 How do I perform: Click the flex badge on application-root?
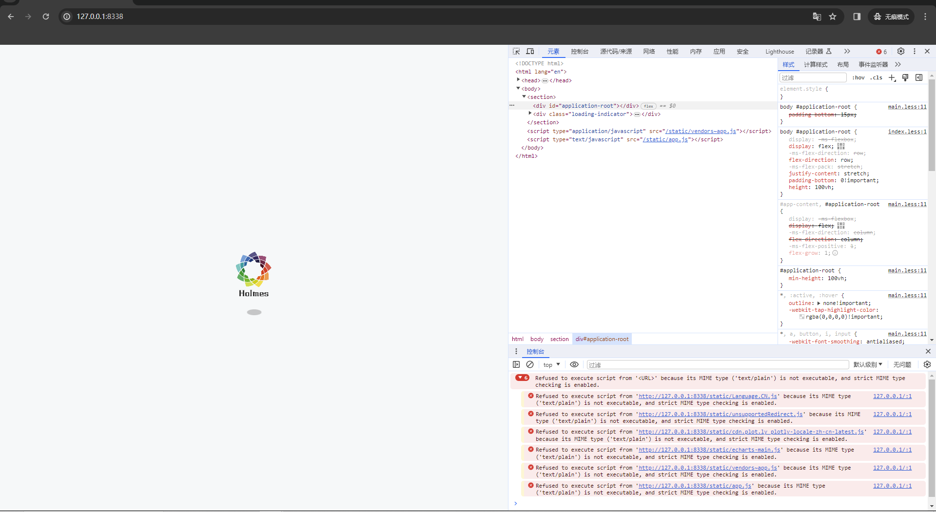click(648, 106)
